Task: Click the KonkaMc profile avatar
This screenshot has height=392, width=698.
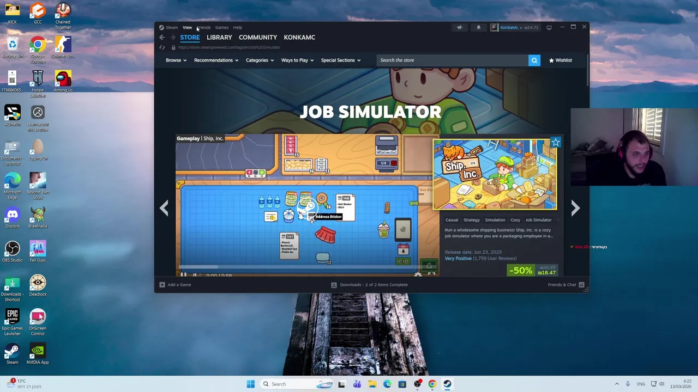Action: [494, 27]
